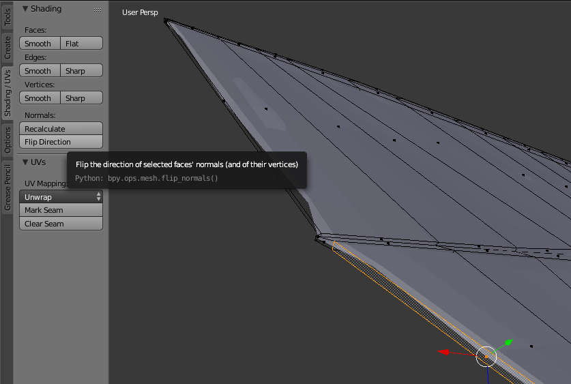Image resolution: width=571 pixels, height=384 pixels.
Task: Mark Edges as Sharp
Action: (82, 71)
